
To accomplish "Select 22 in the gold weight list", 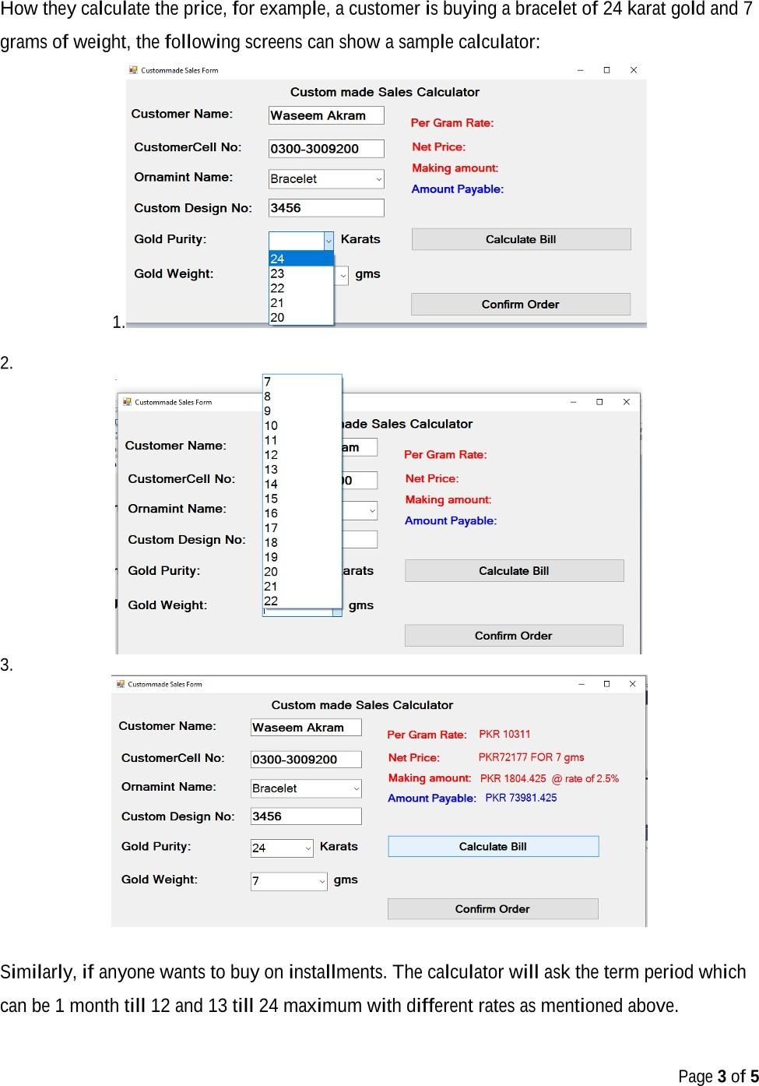I will click(302, 601).
